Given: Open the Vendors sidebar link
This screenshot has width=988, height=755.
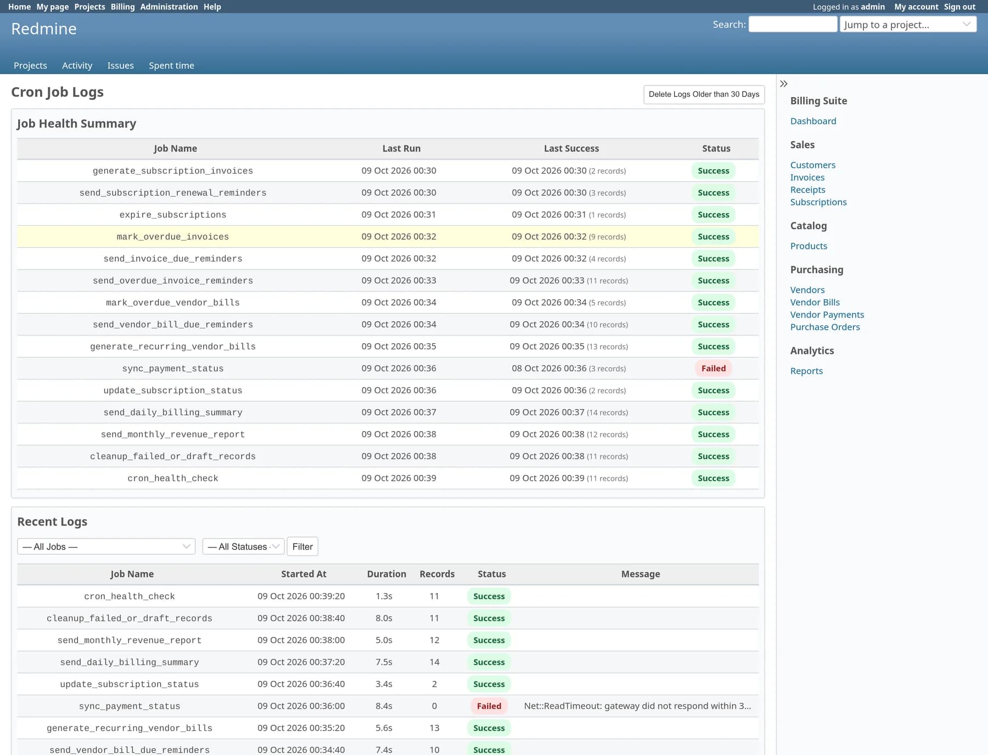Looking at the screenshot, I should click(x=807, y=290).
